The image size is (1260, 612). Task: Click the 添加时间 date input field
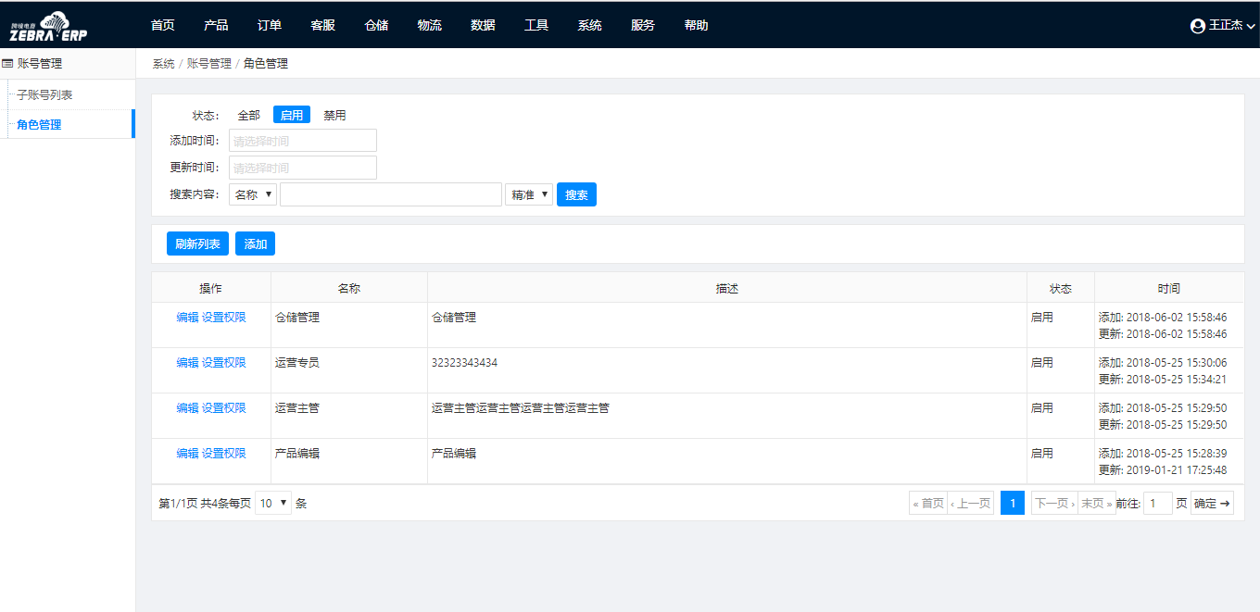pos(302,141)
